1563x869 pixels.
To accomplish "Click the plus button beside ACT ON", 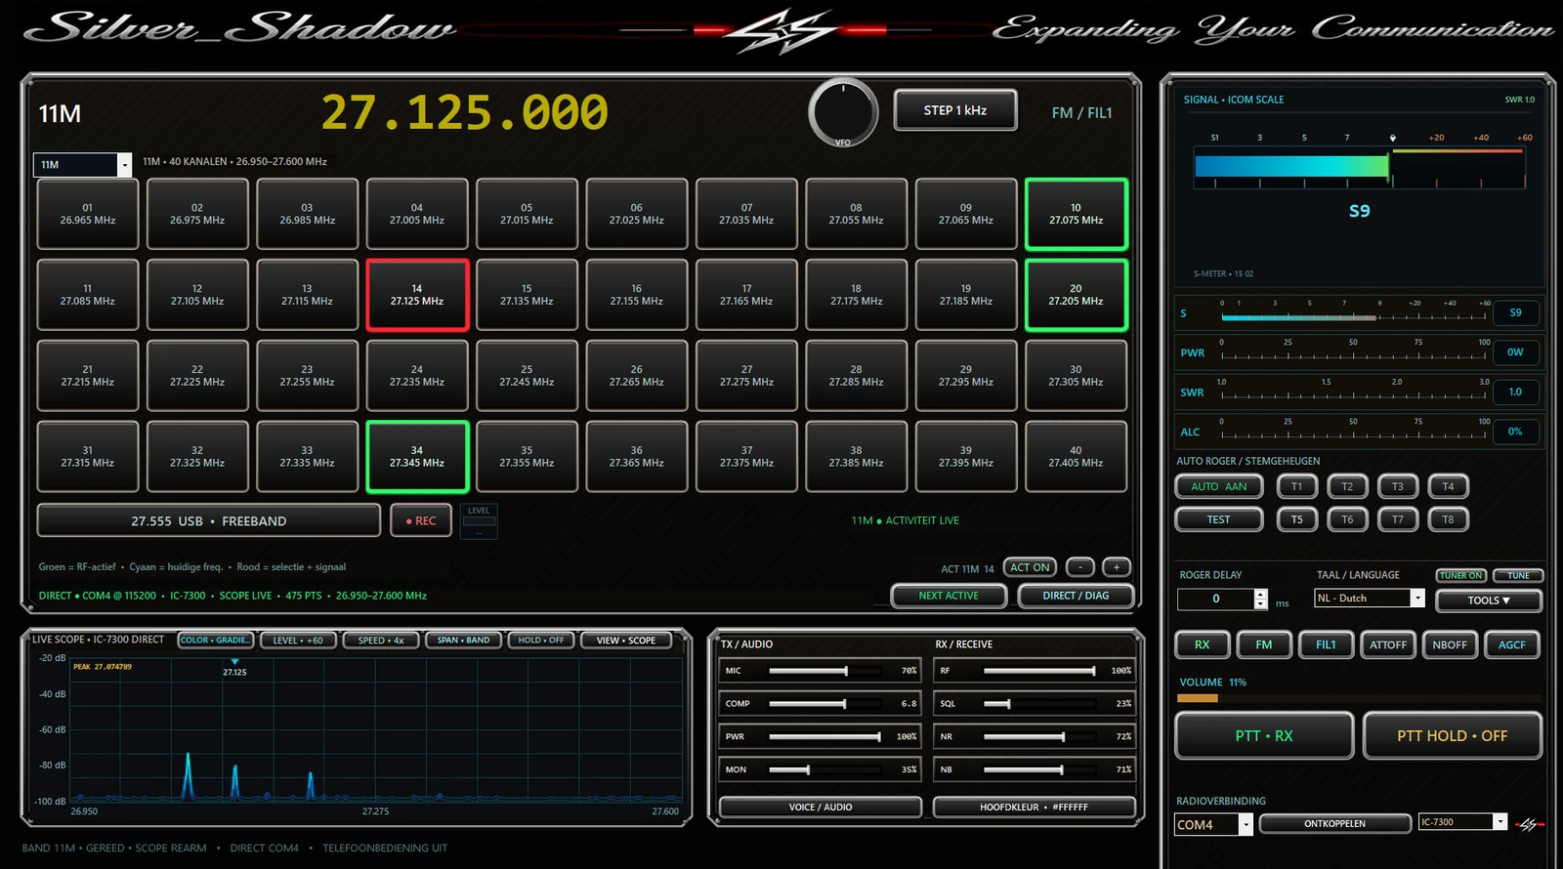I will pyautogui.click(x=1117, y=567).
